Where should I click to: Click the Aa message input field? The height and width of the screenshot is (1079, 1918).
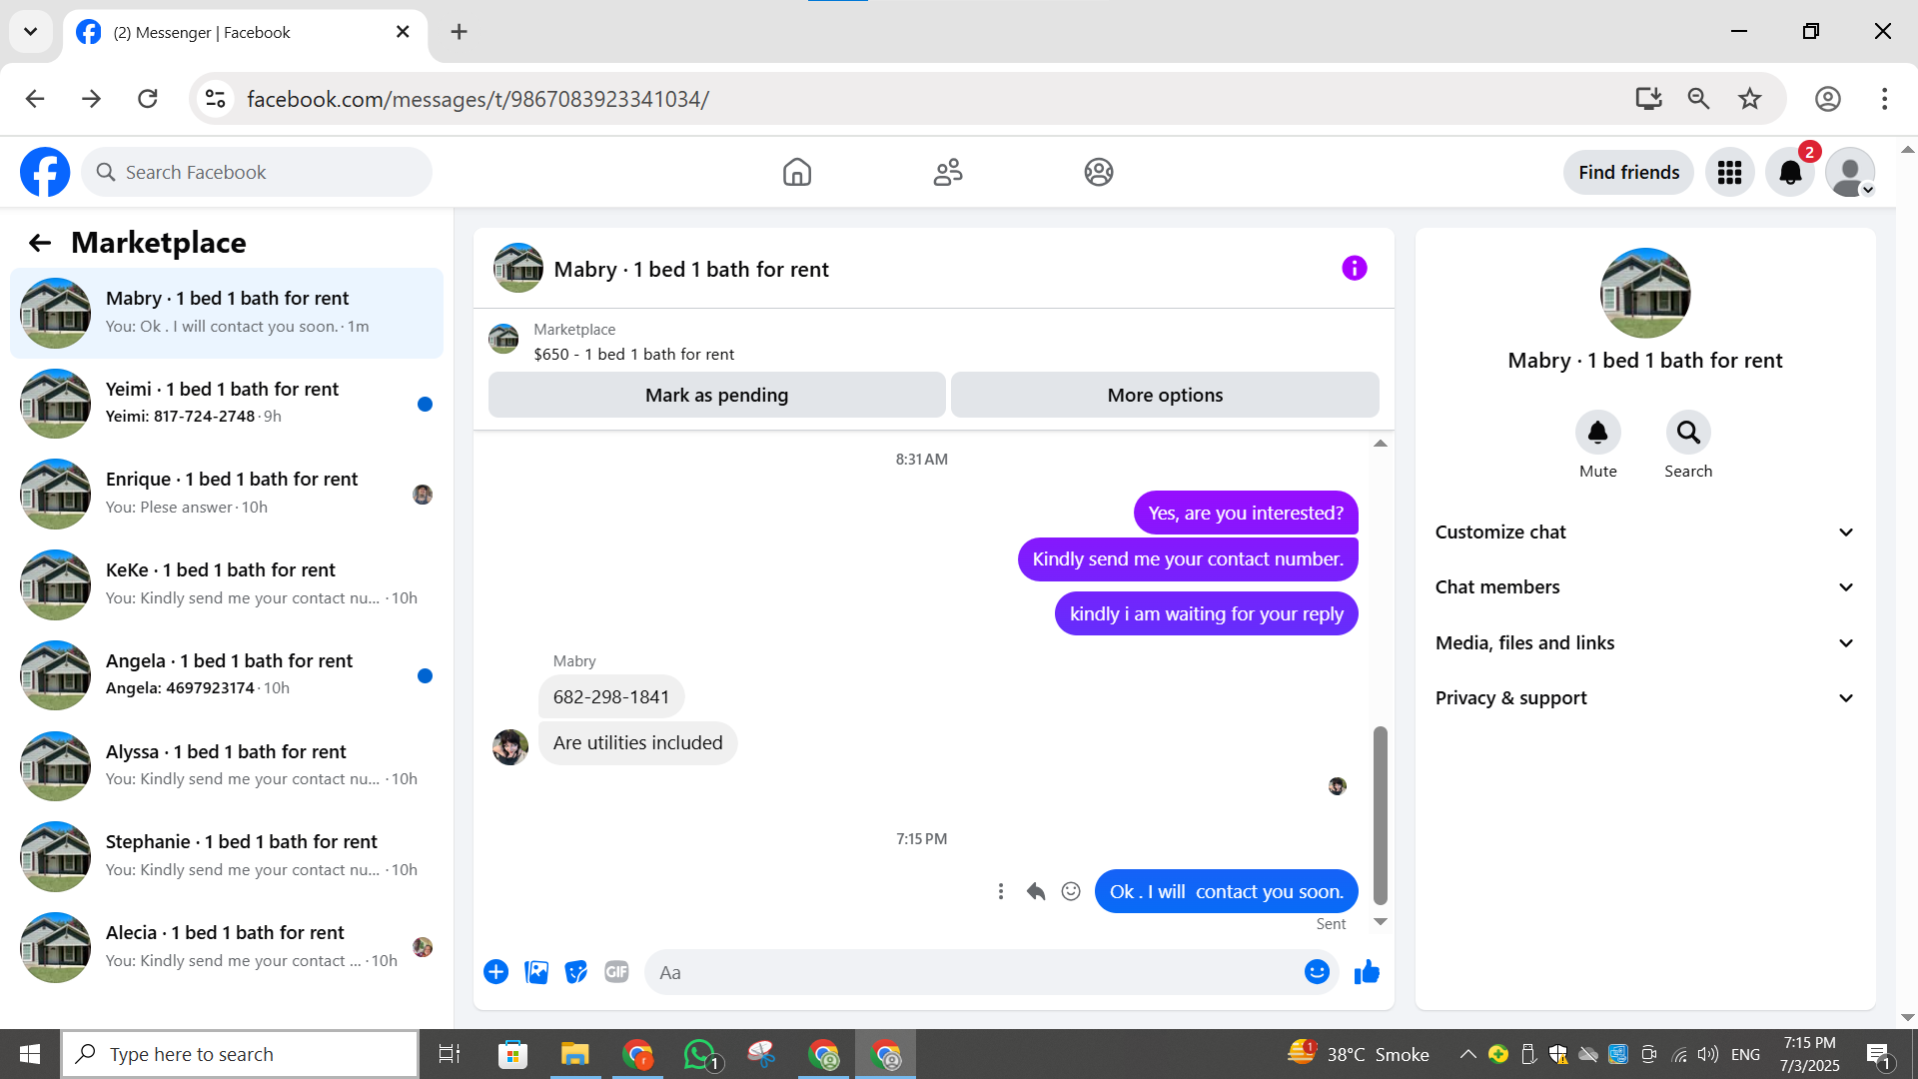click(x=969, y=972)
